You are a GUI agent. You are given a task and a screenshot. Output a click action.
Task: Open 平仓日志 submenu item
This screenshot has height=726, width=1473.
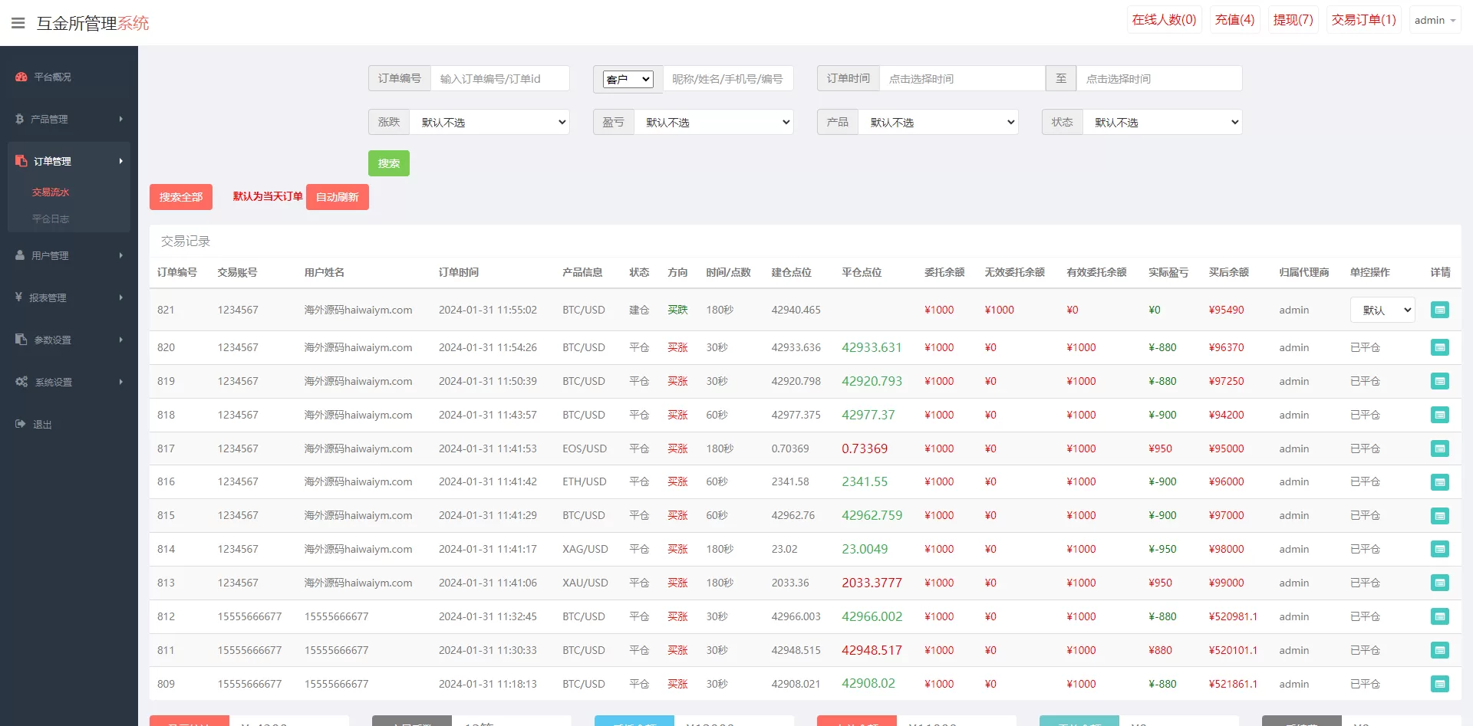pyautogui.click(x=51, y=218)
